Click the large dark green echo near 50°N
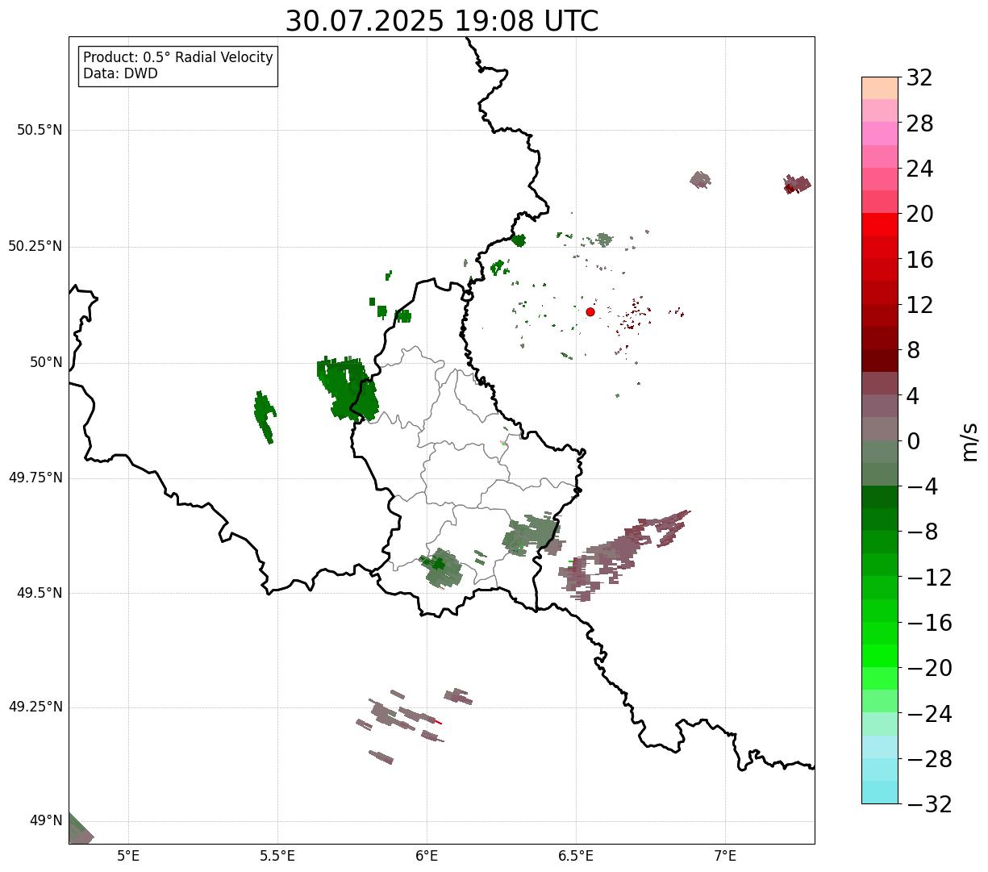 [348, 388]
